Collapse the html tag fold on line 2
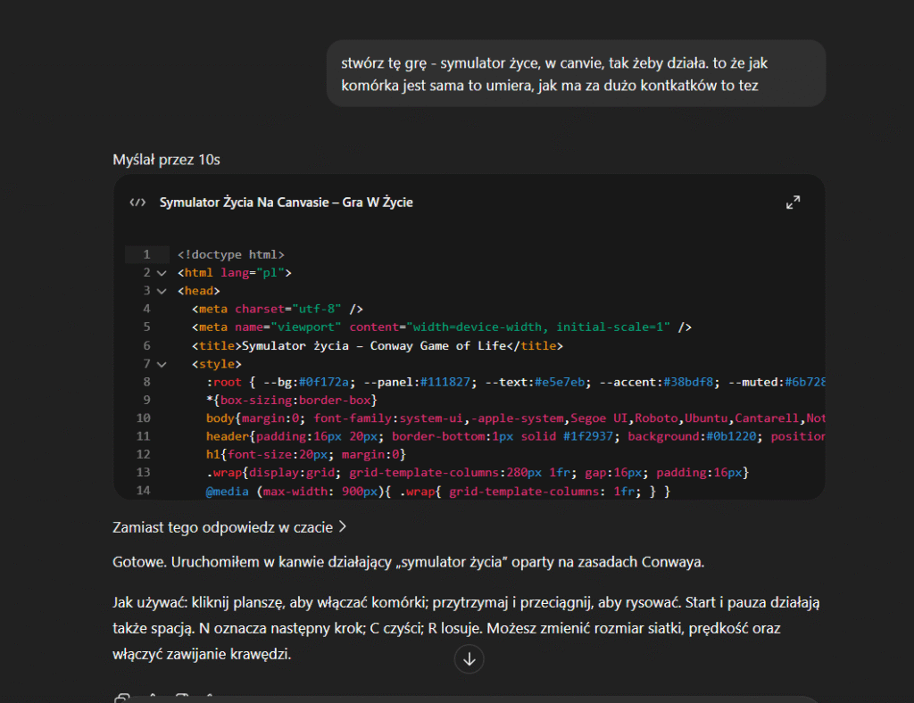Screen dimensions: 914x703 point(162,273)
